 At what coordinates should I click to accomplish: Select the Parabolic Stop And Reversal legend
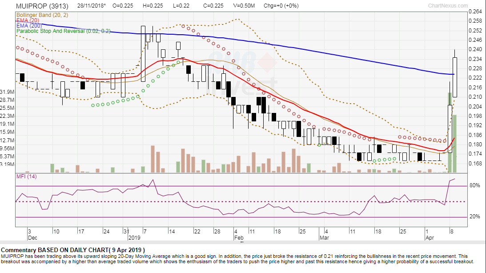63,31
